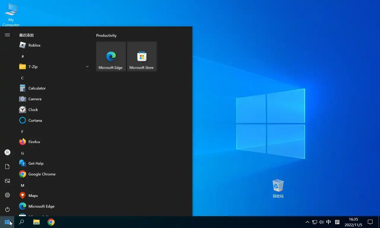Launch Google Chrome from the app list
Viewport: 380px width, 228px height.
click(x=54, y=174)
